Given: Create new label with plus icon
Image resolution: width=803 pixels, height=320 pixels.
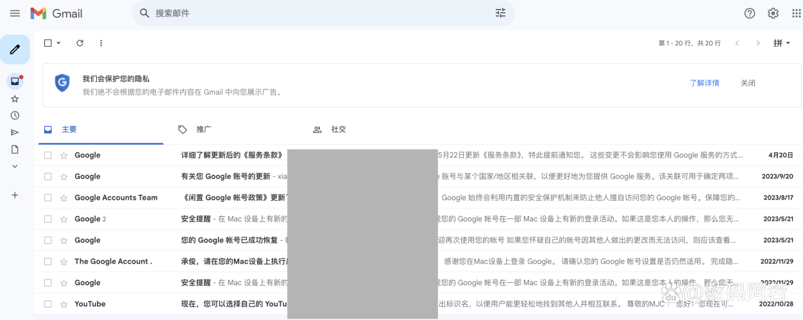Looking at the screenshot, I should [x=15, y=195].
